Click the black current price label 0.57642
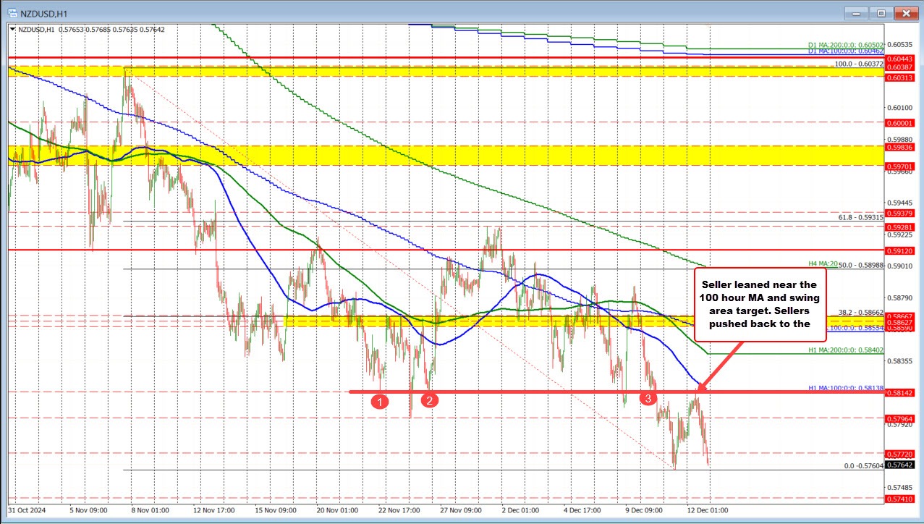 point(900,465)
